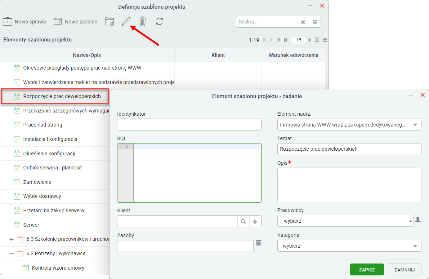Image resolution: width=429 pixels, height=279 pixels.
Task: Select Odbiór serwera i płatność row
Action: pos(55,168)
